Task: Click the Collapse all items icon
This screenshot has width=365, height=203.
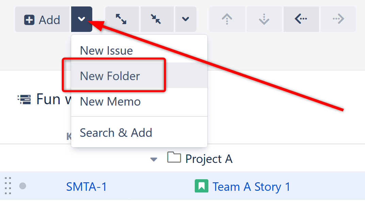Action: [157, 19]
